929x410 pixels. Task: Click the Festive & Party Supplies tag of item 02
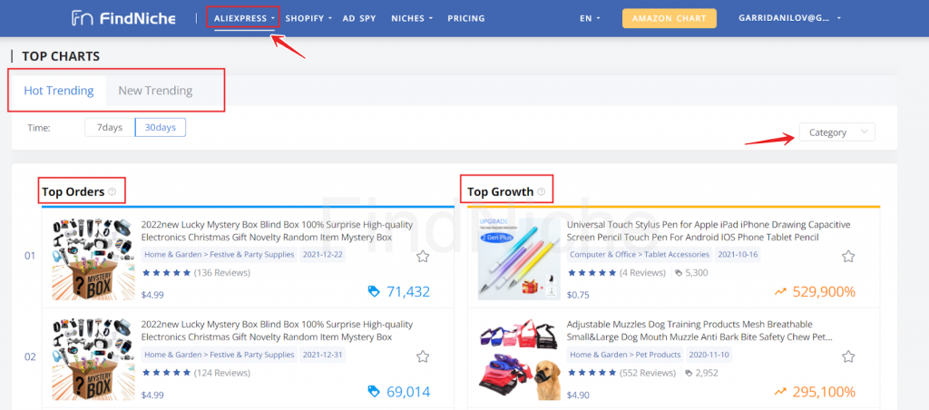220,355
